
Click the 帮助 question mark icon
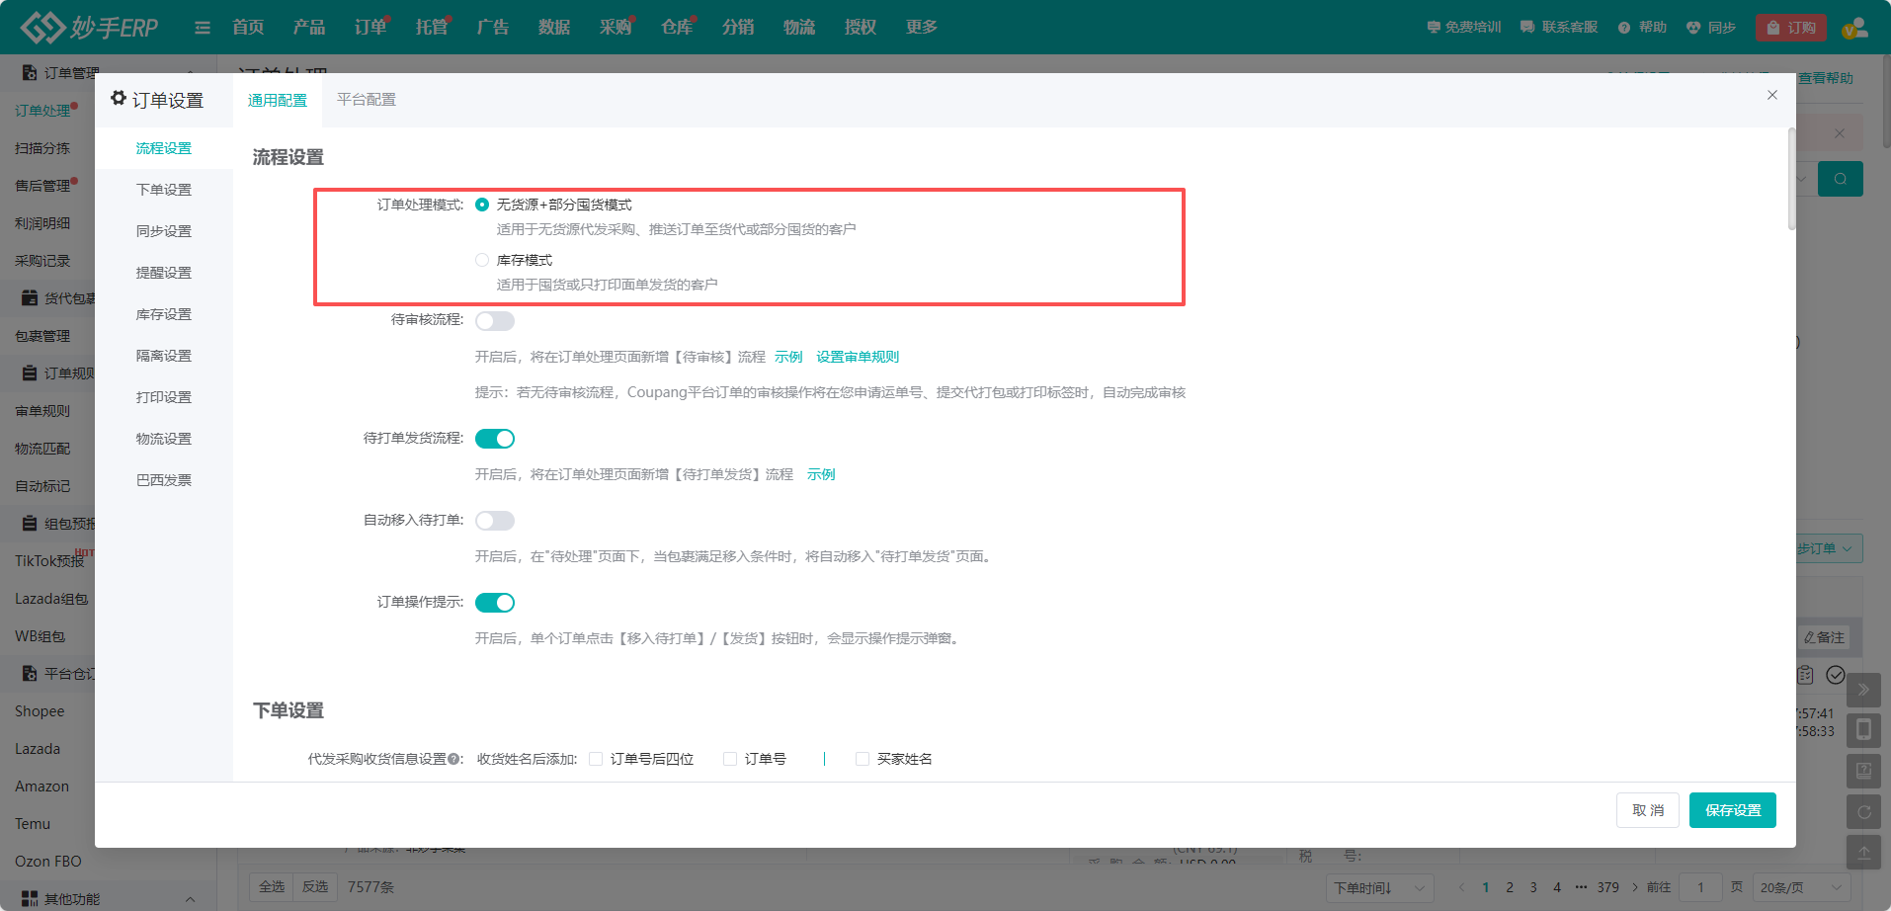click(x=1624, y=28)
